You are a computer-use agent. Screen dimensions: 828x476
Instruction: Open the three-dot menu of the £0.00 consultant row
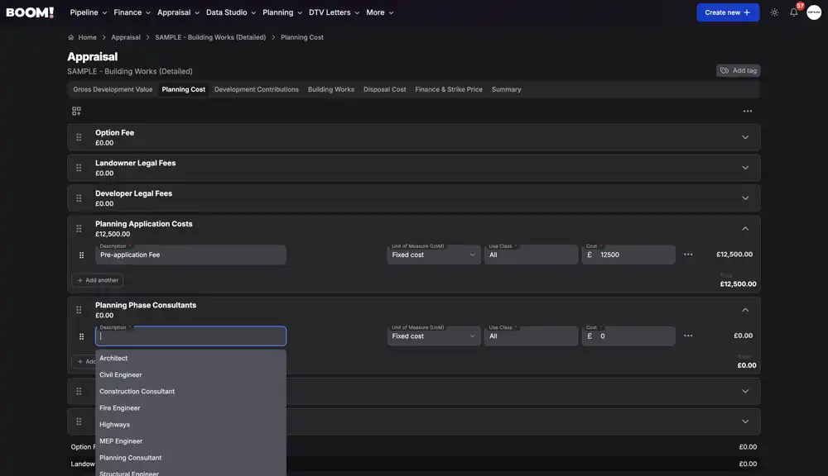pos(688,336)
